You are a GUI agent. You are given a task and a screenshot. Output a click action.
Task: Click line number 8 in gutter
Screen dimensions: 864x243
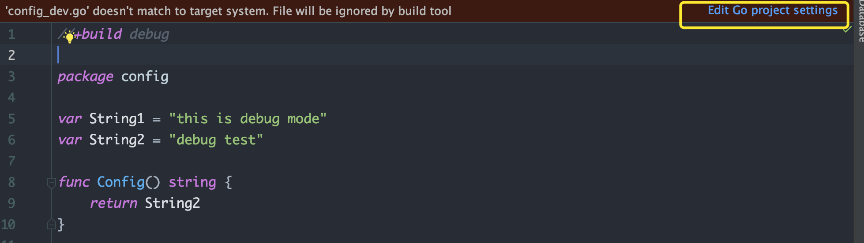11,182
